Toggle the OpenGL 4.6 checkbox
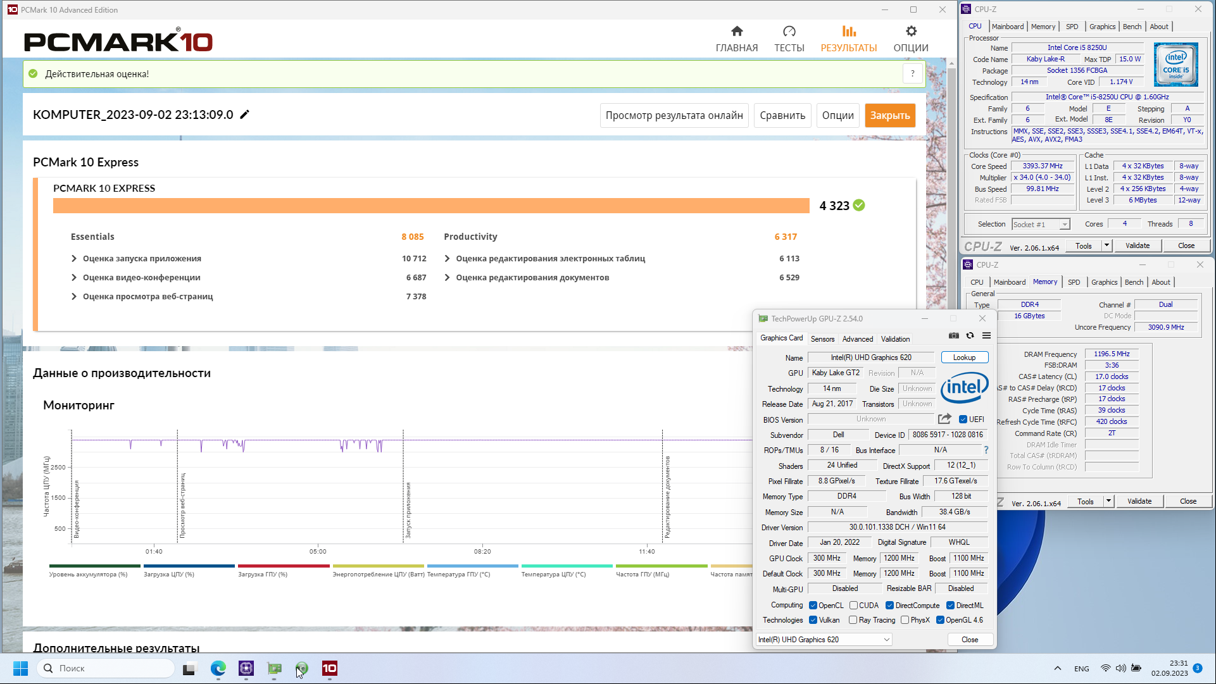The height and width of the screenshot is (684, 1216). point(940,620)
